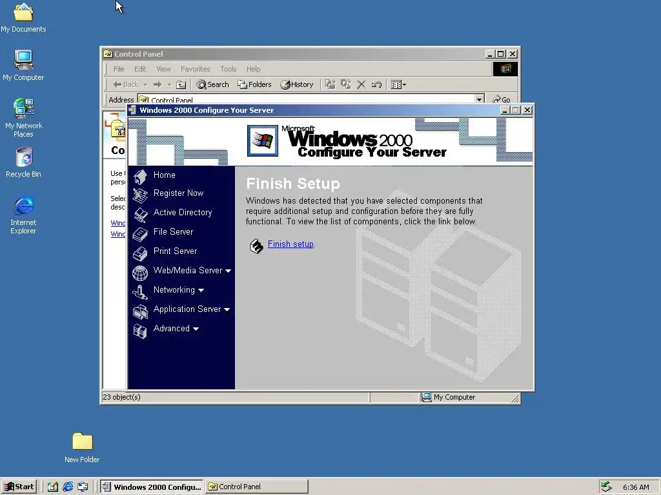Click the Start button

click(19, 487)
